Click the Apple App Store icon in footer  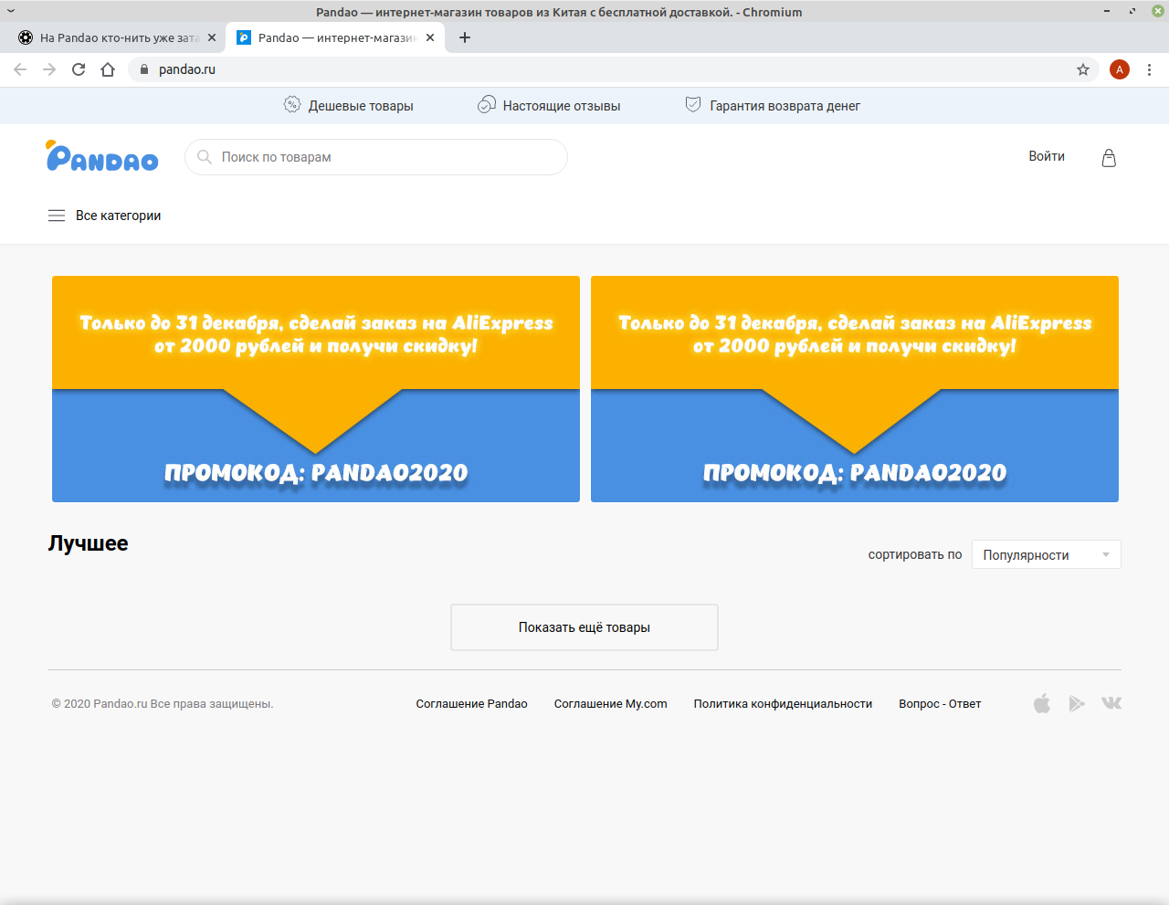click(x=1042, y=703)
